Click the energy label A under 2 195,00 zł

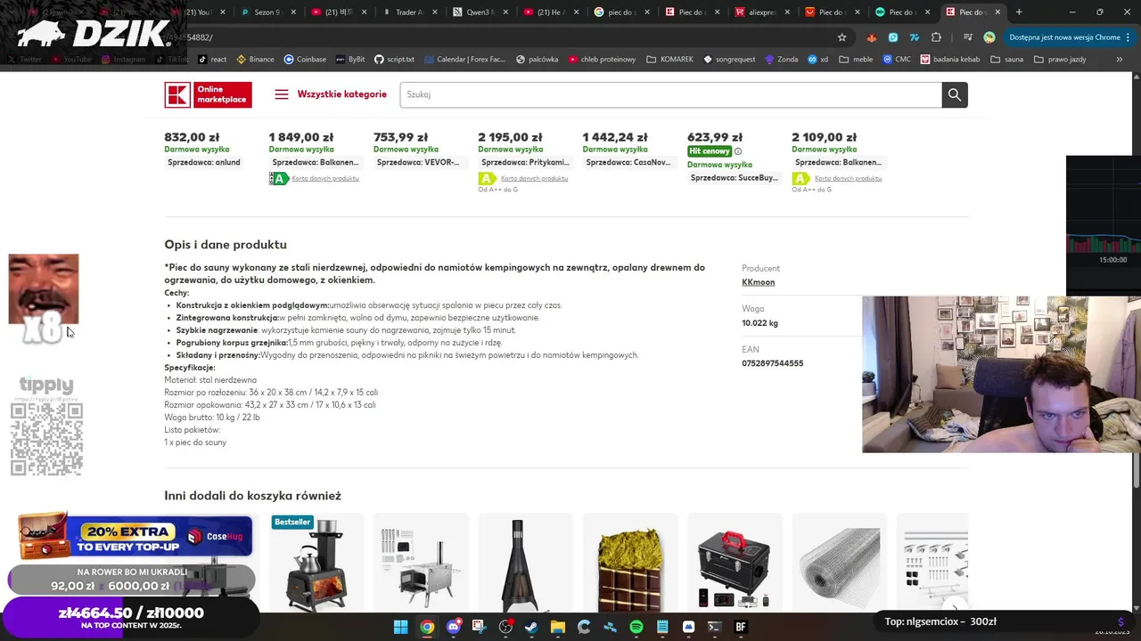point(488,179)
